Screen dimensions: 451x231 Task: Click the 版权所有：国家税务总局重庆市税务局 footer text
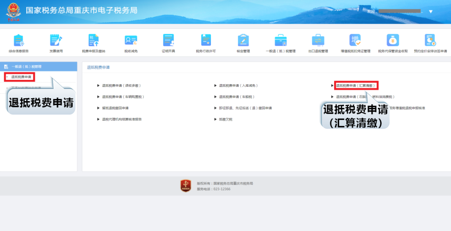[225, 184]
